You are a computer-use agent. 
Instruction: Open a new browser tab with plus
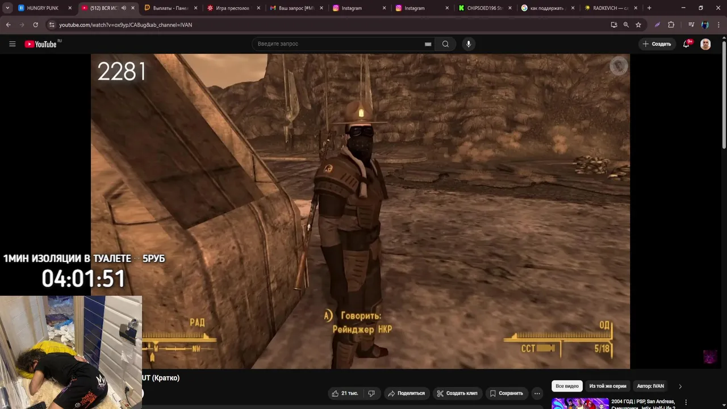[649, 8]
